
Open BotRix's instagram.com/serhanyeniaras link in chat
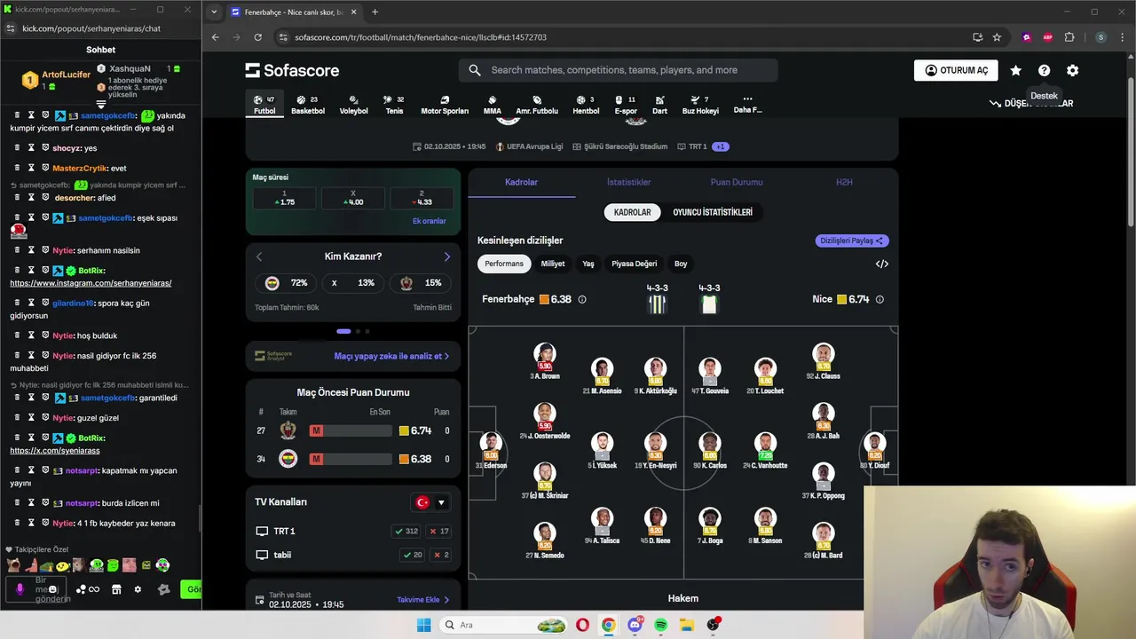click(x=91, y=283)
